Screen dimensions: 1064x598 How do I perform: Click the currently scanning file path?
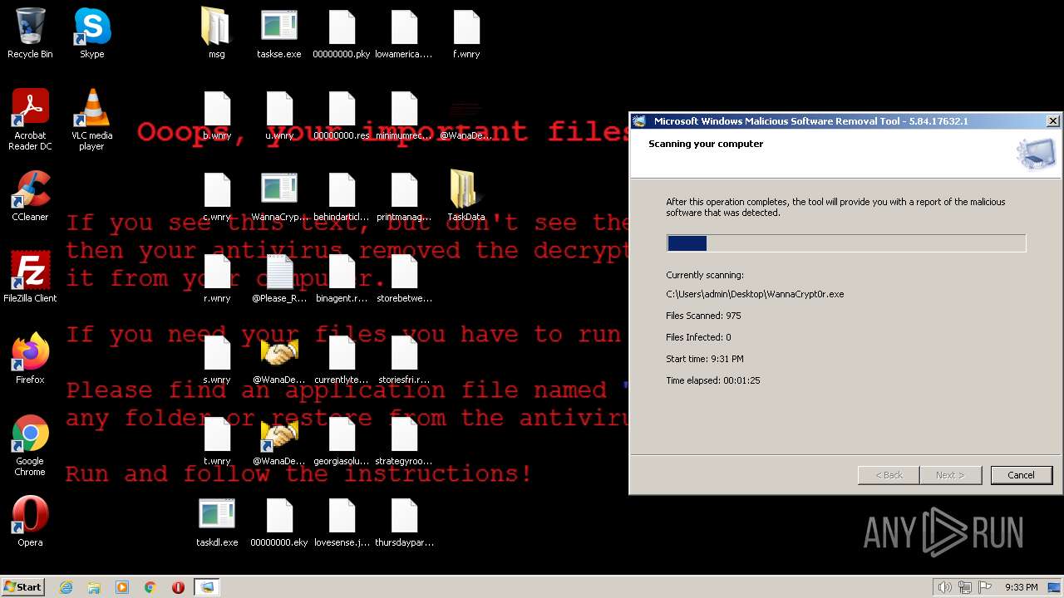tap(755, 294)
